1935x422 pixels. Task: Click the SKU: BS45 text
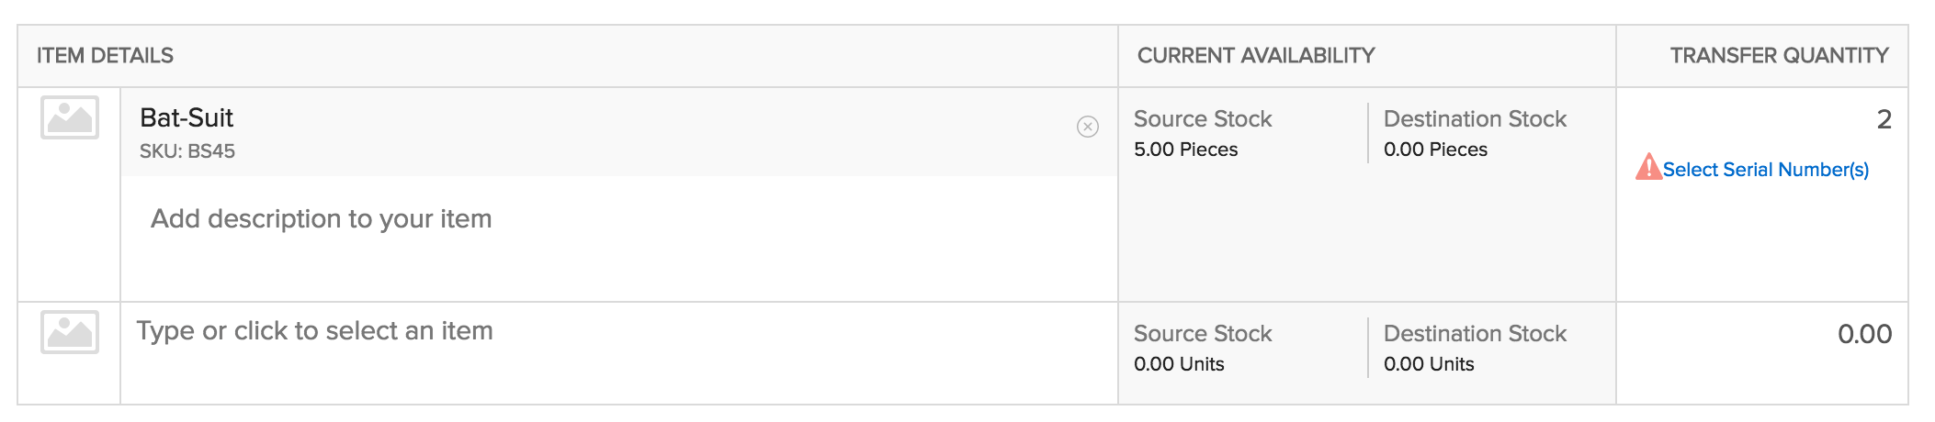click(187, 151)
